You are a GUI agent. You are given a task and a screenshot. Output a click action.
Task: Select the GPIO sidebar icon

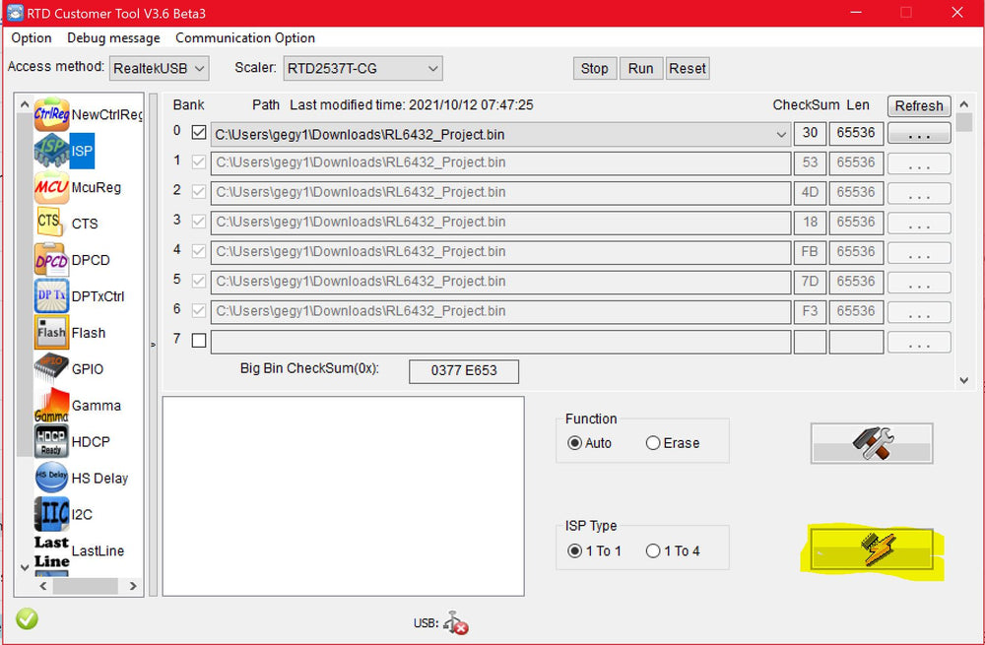coord(51,368)
